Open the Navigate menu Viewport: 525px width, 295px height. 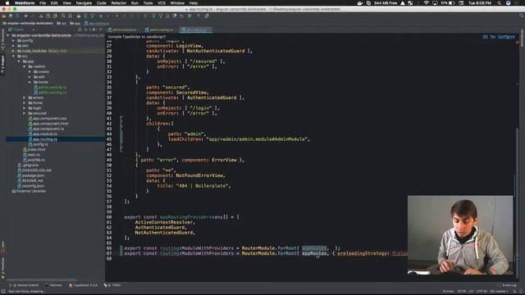(x=84, y=3)
